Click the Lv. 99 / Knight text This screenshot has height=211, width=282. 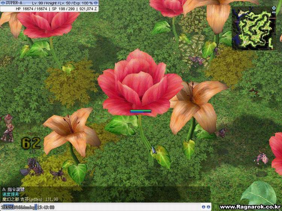44,3
